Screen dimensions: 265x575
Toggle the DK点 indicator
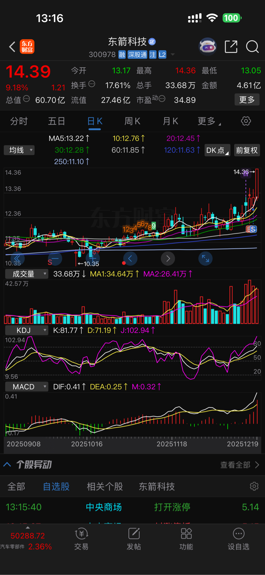(217, 150)
